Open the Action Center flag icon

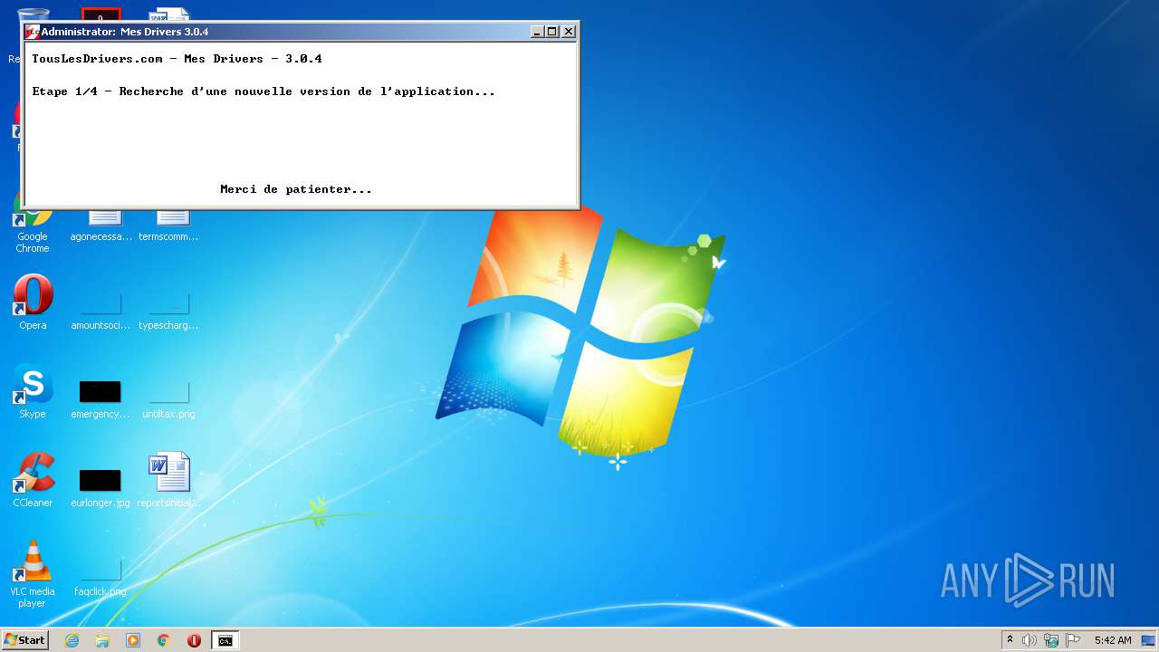[x=1073, y=640]
